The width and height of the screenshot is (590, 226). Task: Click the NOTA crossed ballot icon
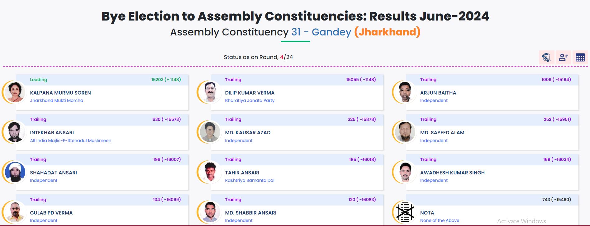pyautogui.click(x=405, y=212)
